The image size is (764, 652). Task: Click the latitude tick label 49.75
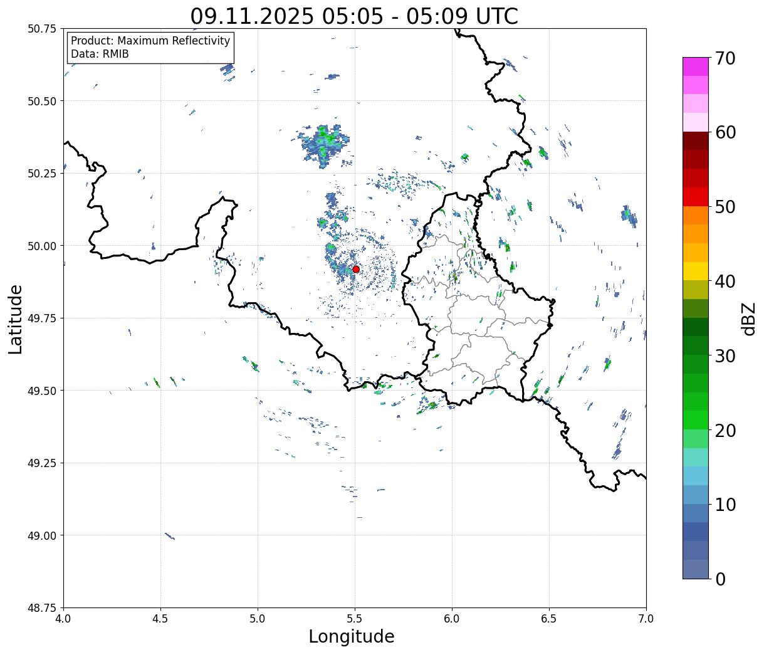[42, 318]
